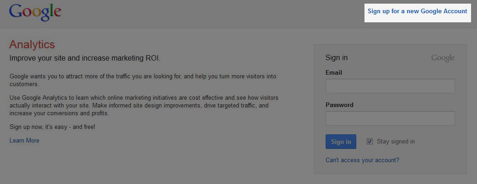The width and height of the screenshot is (477, 184).
Task: Open Sign up for a new Google Account
Action: coord(417,11)
